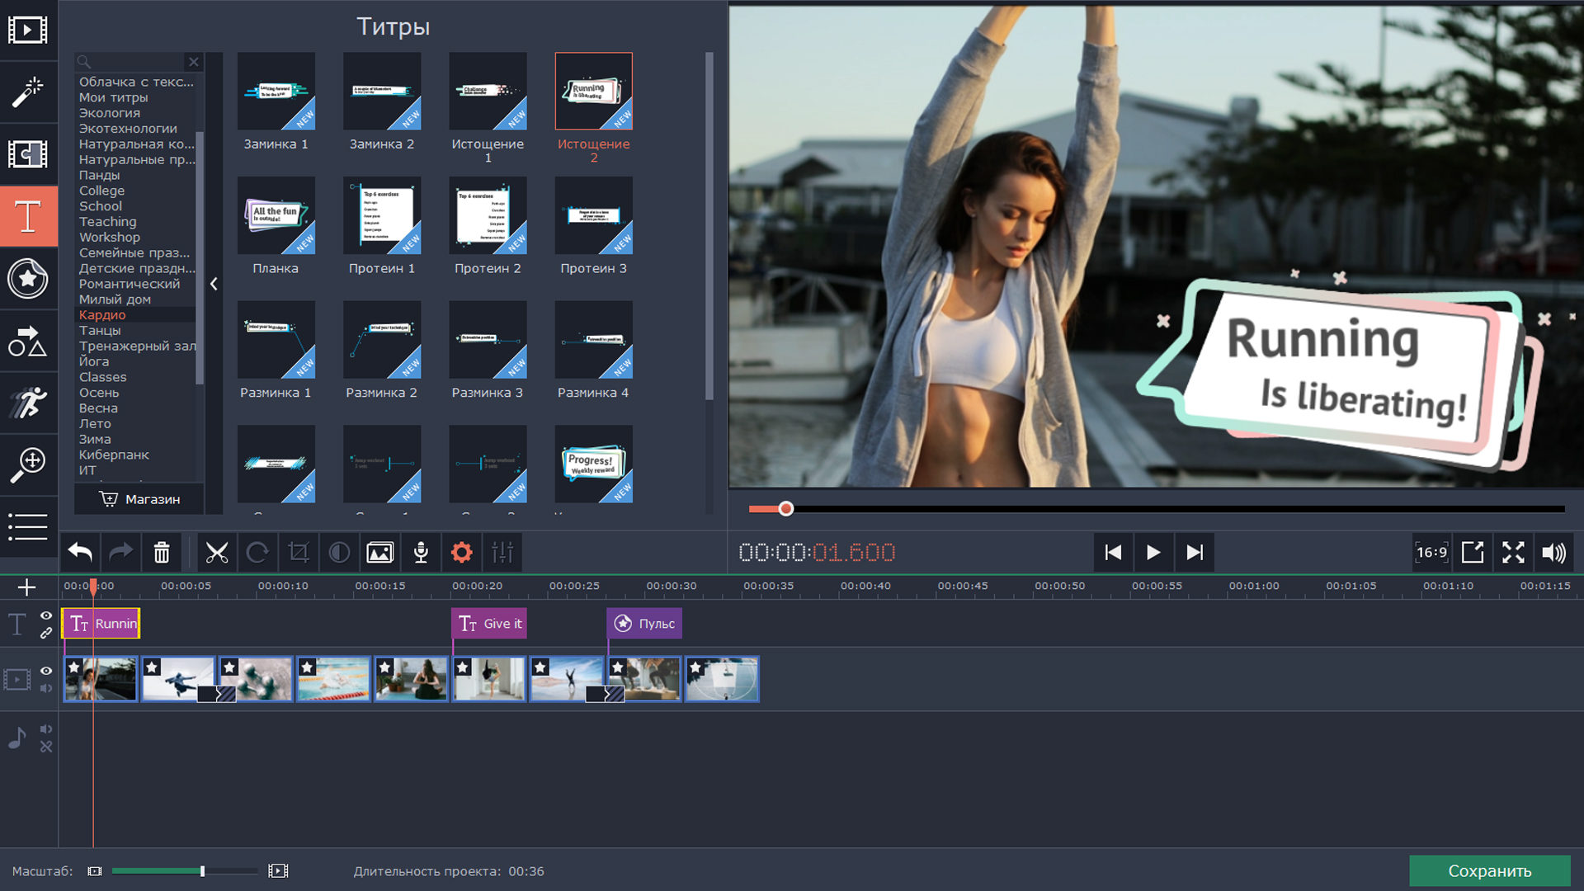The height and width of the screenshot is (891, 1584).
Task: Click the timeline scale slider handle
Action: pos(202,871)
